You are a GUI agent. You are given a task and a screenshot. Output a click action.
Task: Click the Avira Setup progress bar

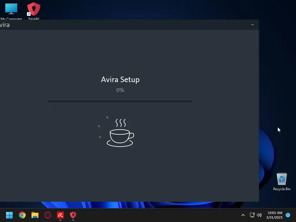coord(120,101)
